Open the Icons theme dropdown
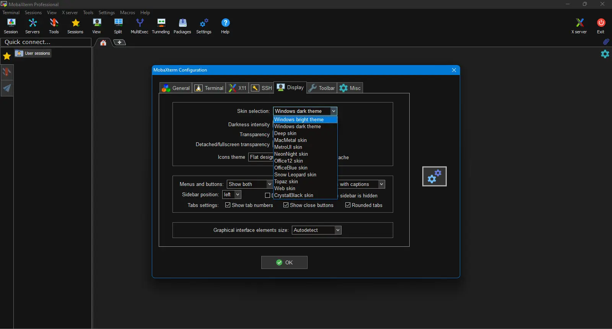The height and width of the screenshot is (329, 612). (261, 157)
